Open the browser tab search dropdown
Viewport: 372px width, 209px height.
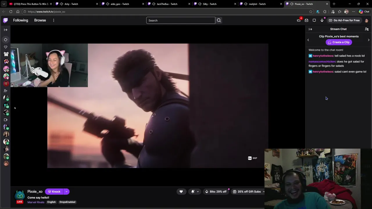coord(4,4)
